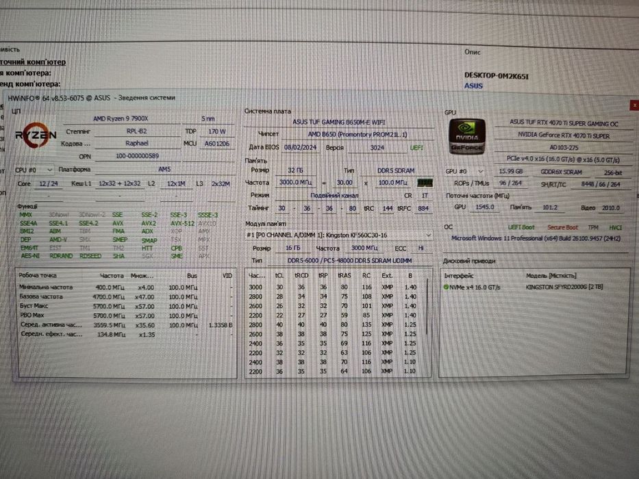Click the video clock value 2010.0

(x=610, y=208)
